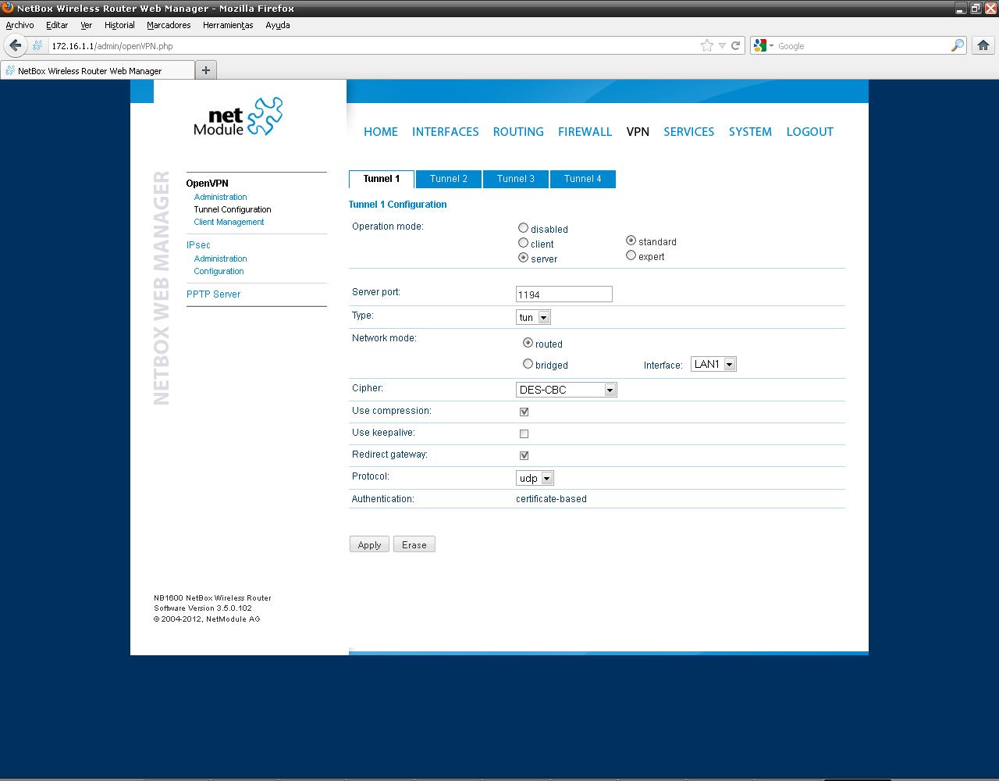Open a new browser tab with plus button
This screenshot has width=999, height=781.
pos(206,70)
